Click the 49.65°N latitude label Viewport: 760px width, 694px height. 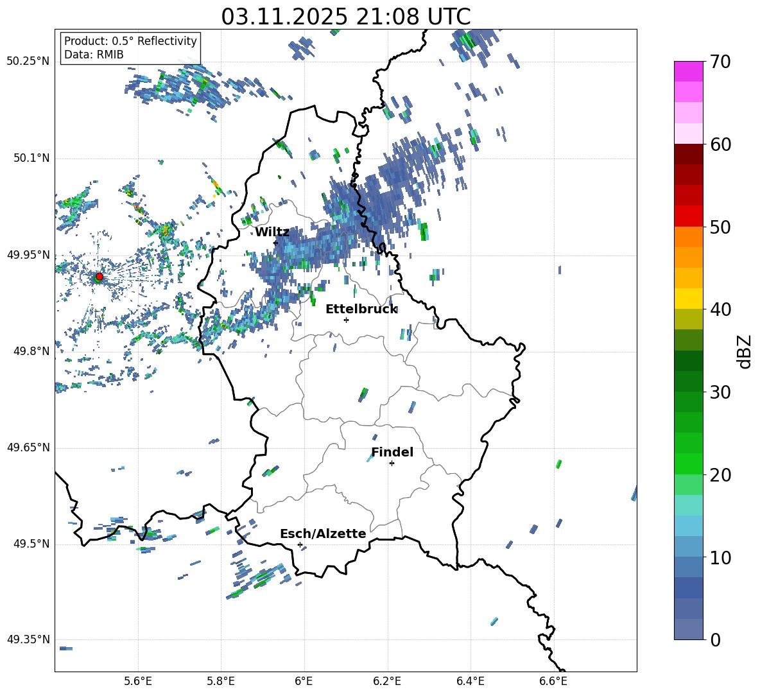(28, 447)
